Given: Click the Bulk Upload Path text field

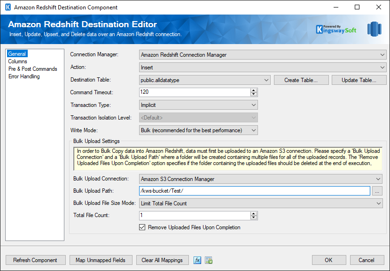Looking at the screenshot, I should (255, 191).
